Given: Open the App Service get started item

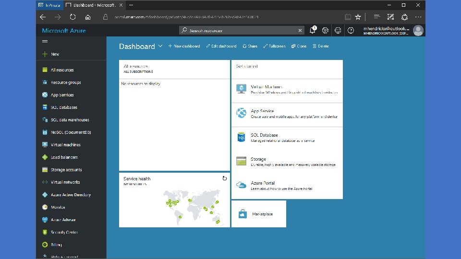Looking at the screenshot, I should [287, 115].
